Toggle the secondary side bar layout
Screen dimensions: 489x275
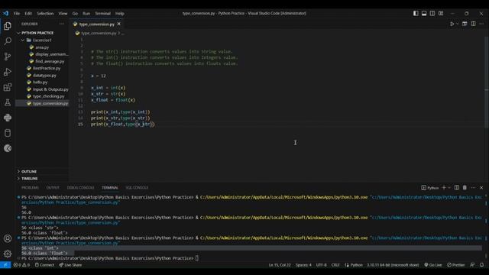432,14
